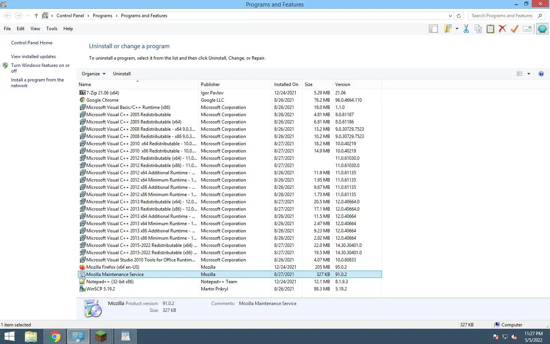Click the Back navigation arrow
Image resolution: width=550 pixels, height=344 pixels.
(x=7, y=16)
